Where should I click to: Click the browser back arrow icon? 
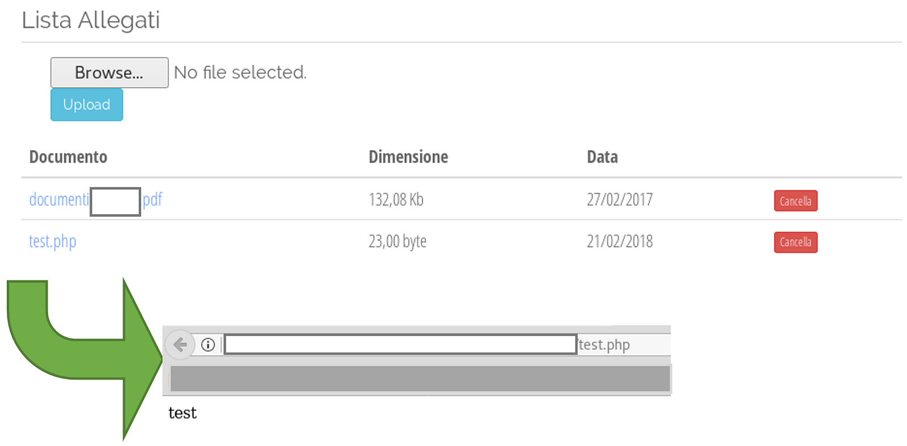[180, 345]
